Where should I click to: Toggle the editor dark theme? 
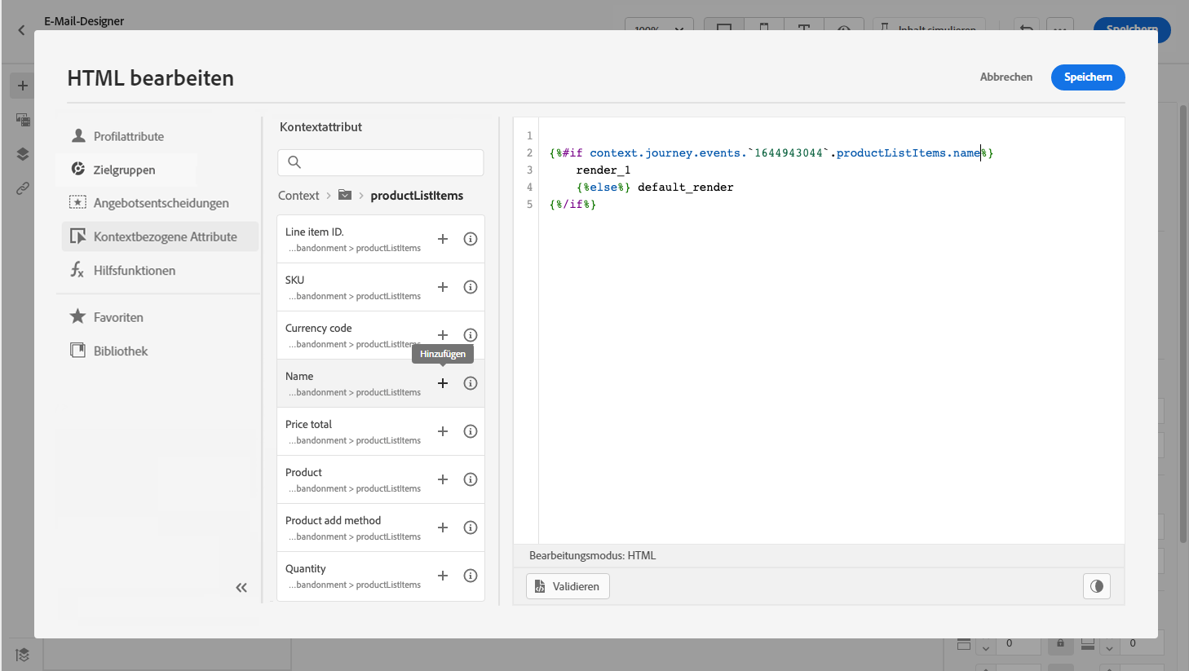[1097, 586]
